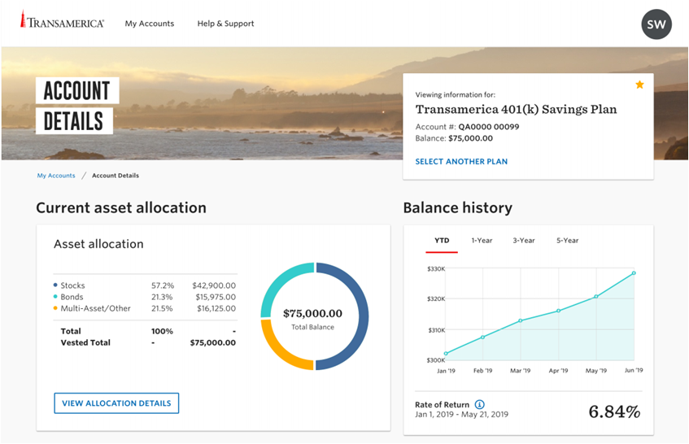The width and height of the screenshot is (689, 444).
Task: Click the Transamerica logo
Action: pos(62,23)
